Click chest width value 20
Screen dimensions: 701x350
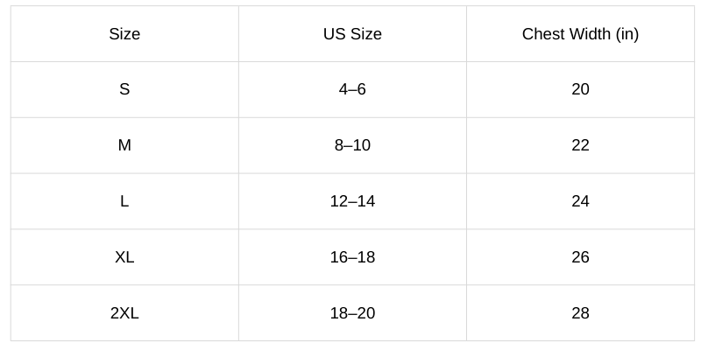[580, 89]
